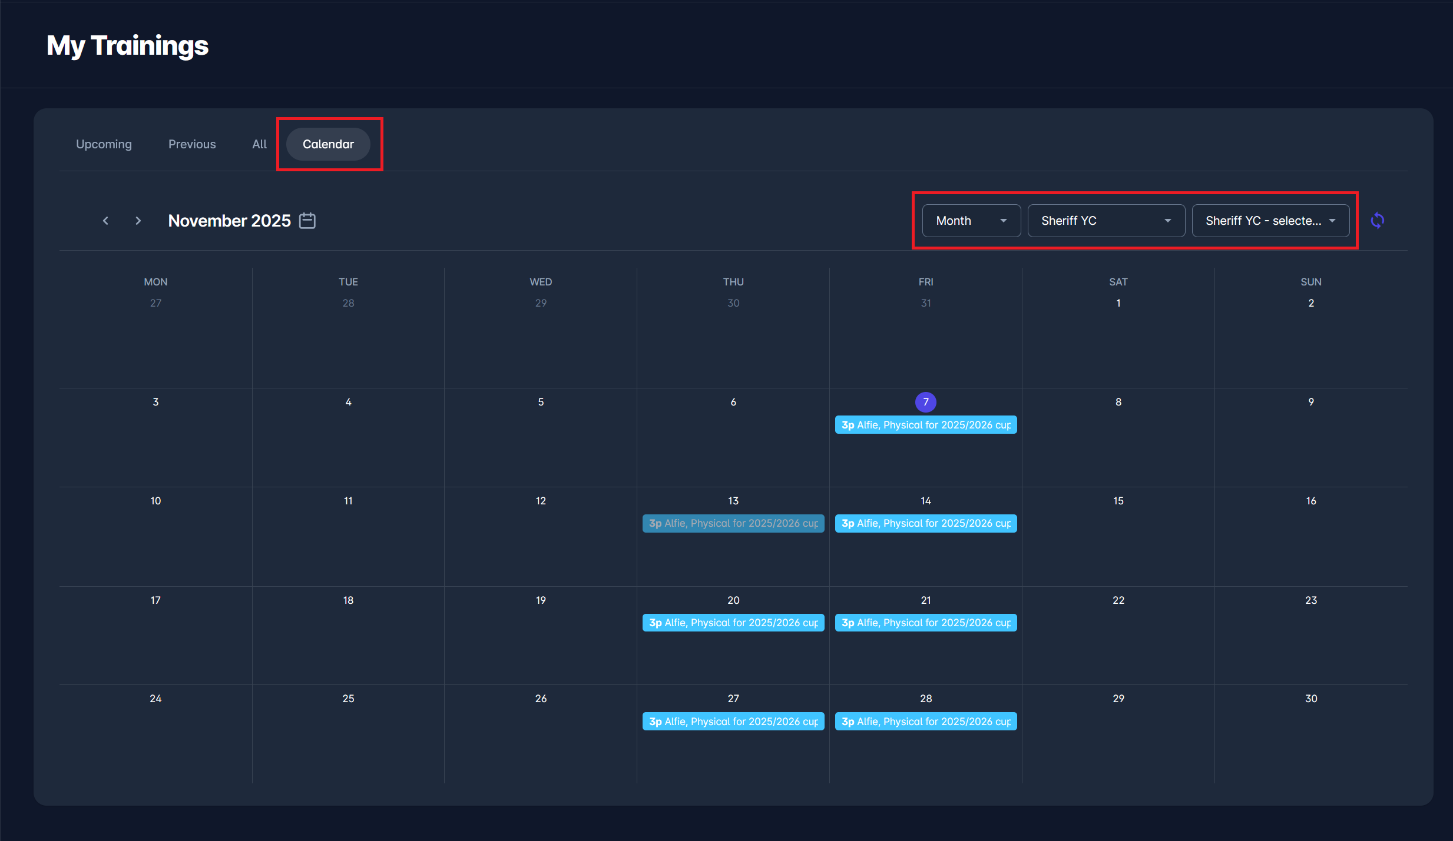Open training event on November 7
This screenshot has height=841, width=1453.
click(925, 425)
